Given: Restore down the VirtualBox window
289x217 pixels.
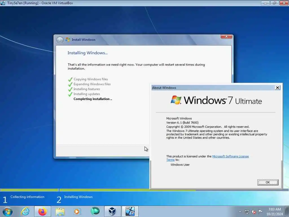Looking at the screenshot, I should pos(274,3).
